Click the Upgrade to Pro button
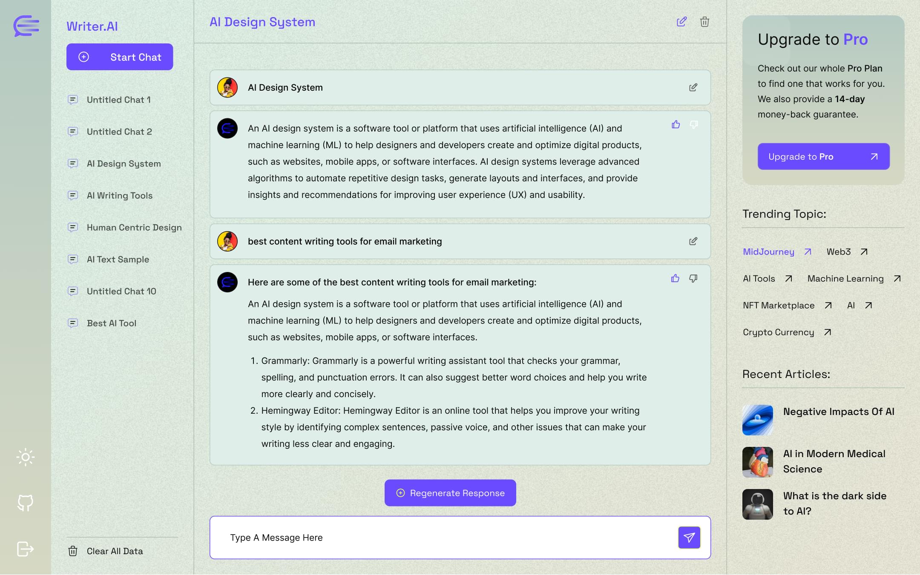This screenshot has height=575, width=920. pos(823,156)
